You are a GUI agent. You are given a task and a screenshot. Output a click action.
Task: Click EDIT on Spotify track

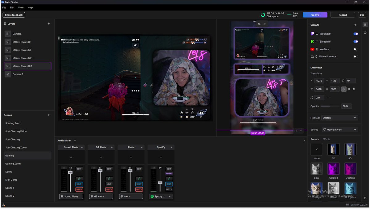[x=169, y=169]
